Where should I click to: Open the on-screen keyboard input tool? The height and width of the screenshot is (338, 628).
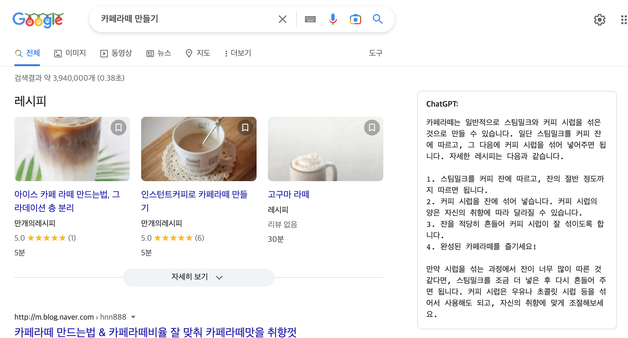tap(310, 19)
